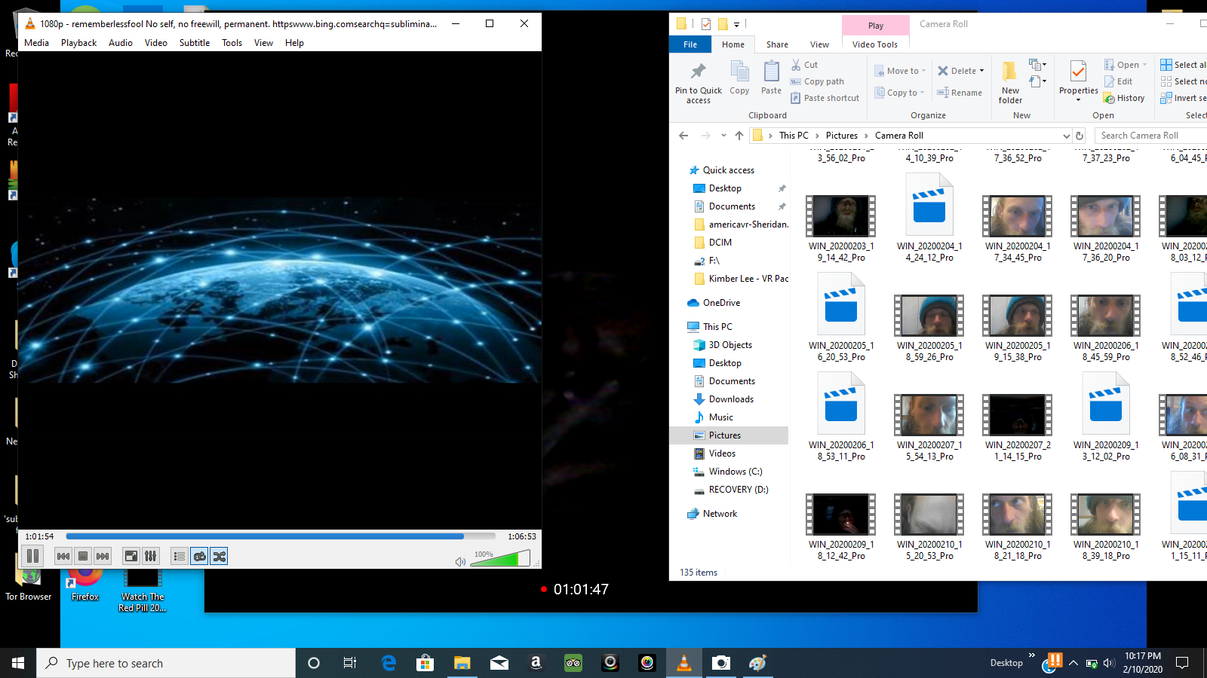Stop VLC playback
The width and height of the screenshot is (1207, 678).
pos(83,556)
